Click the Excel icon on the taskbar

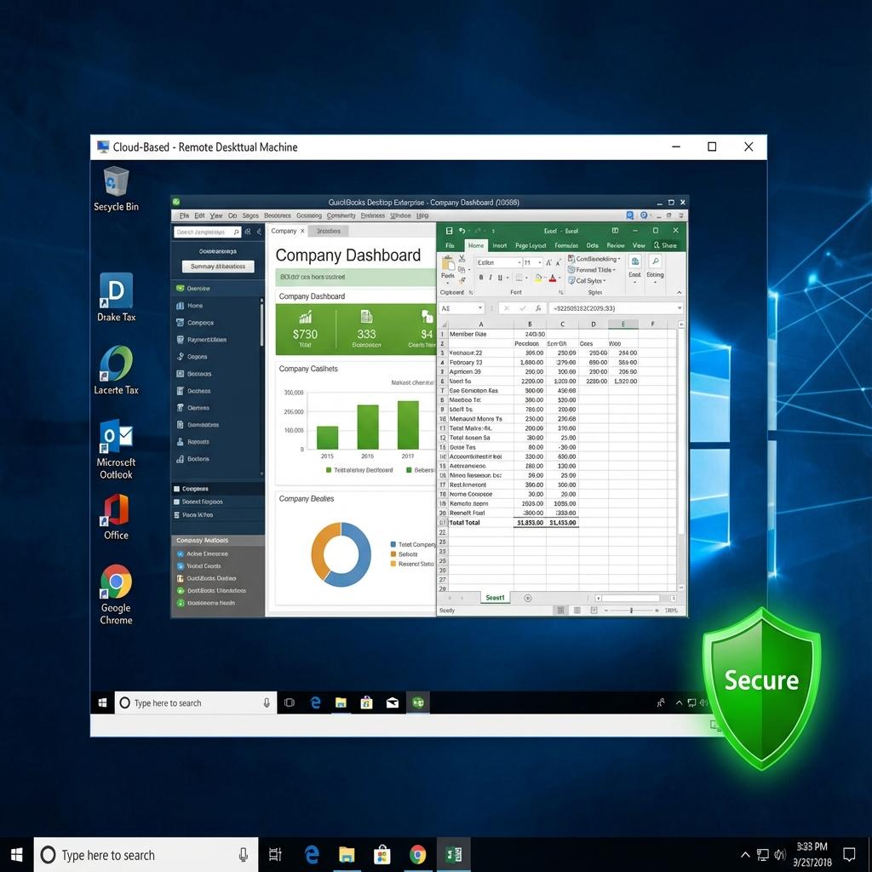coord(454,854)
